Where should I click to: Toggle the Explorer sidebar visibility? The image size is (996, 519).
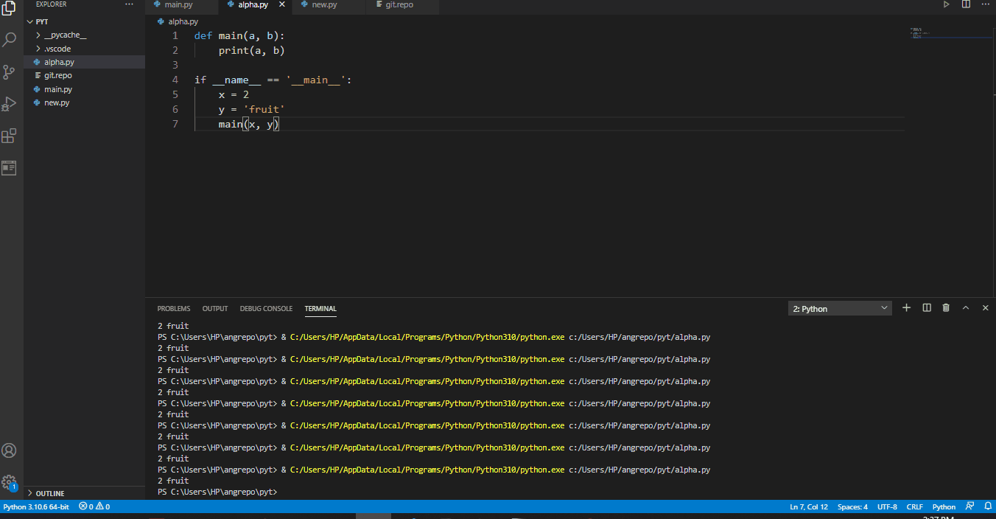(10, 9)
